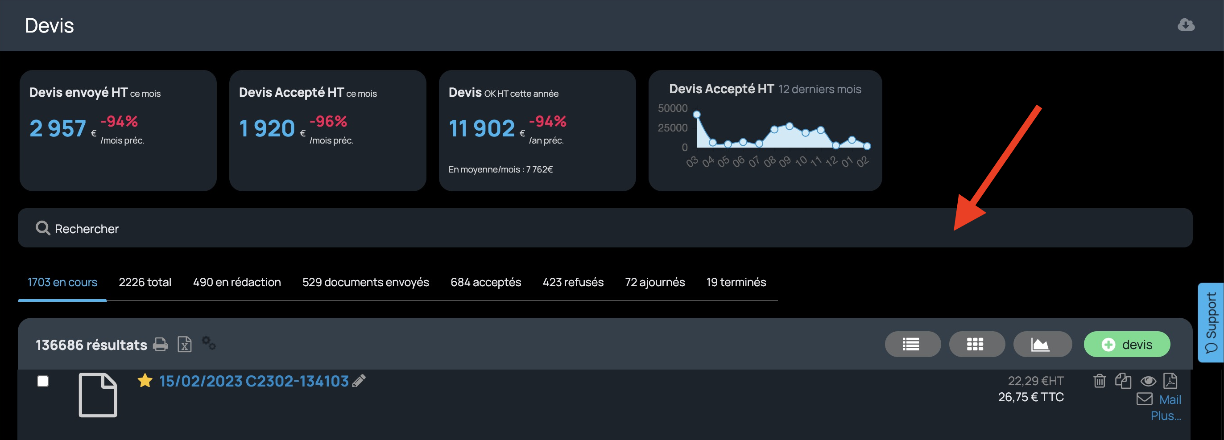Screen dimensions: 1224x440
Task: Switch to grid view
Action: click(976, 344)
